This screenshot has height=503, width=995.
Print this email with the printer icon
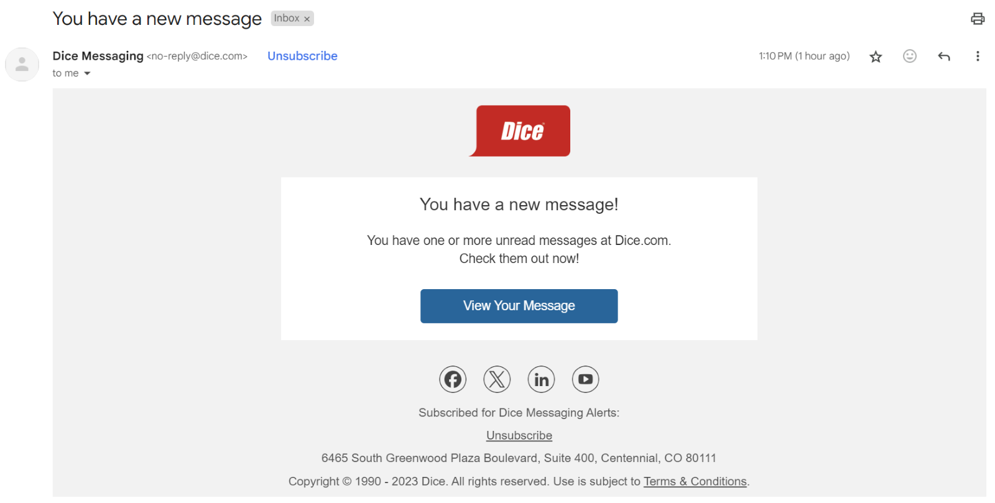[978, 19]
